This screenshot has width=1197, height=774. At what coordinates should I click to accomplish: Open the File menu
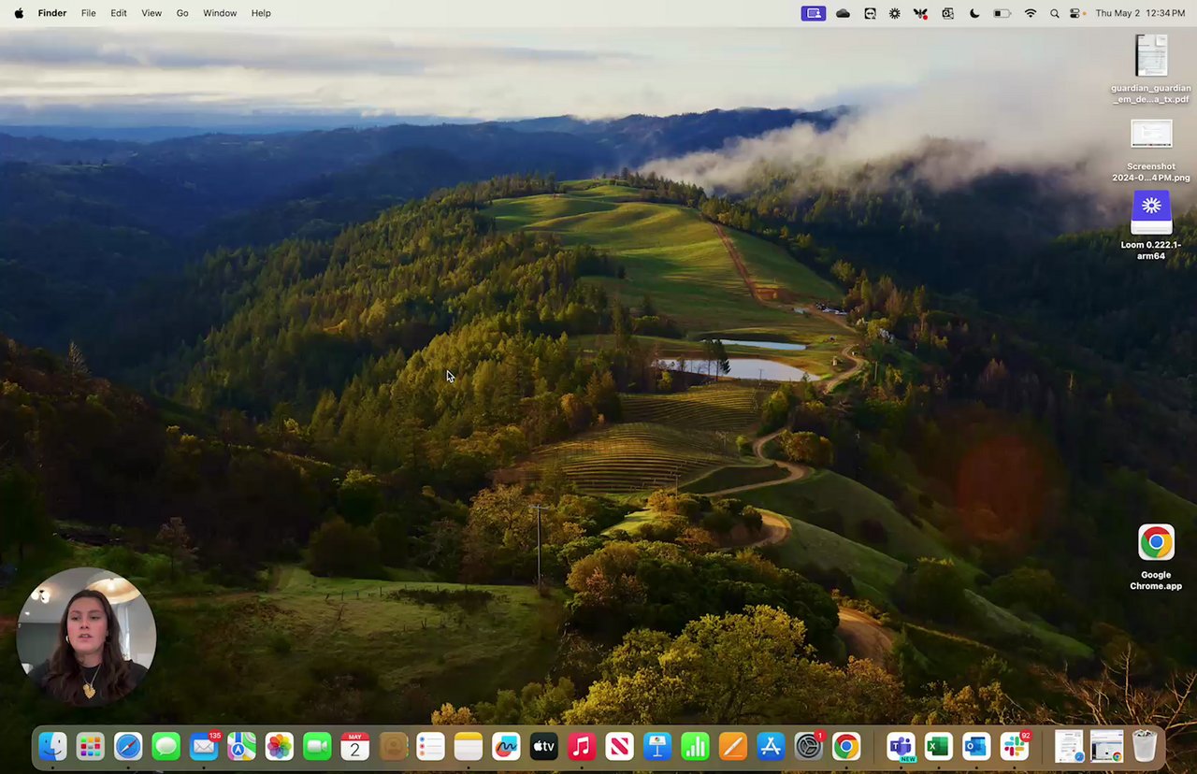(88, 13)
